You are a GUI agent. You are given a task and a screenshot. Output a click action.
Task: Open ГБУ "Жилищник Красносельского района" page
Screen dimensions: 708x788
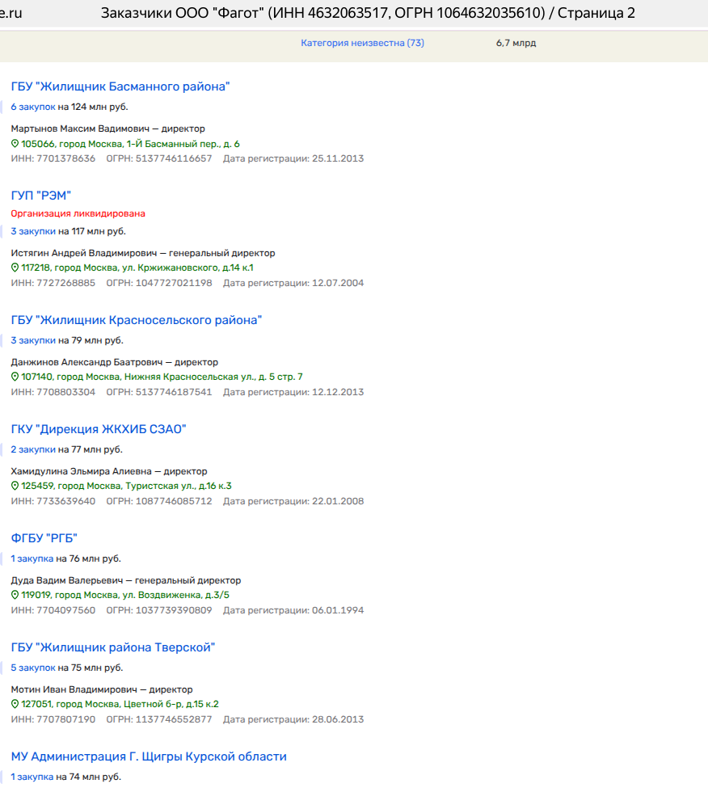click(x=137, y=320)
